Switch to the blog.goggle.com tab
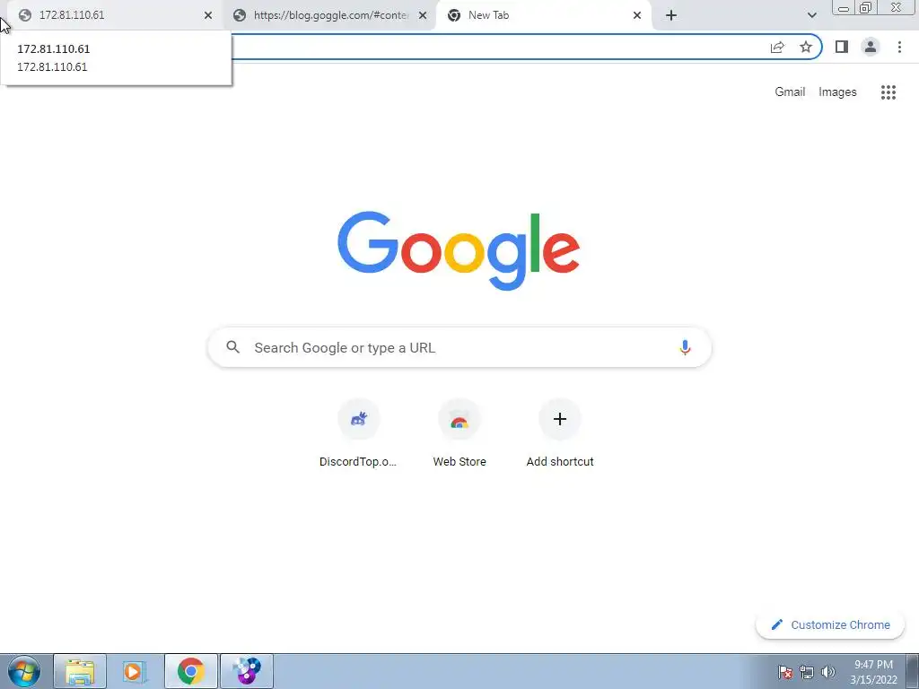 pos(329,15)
